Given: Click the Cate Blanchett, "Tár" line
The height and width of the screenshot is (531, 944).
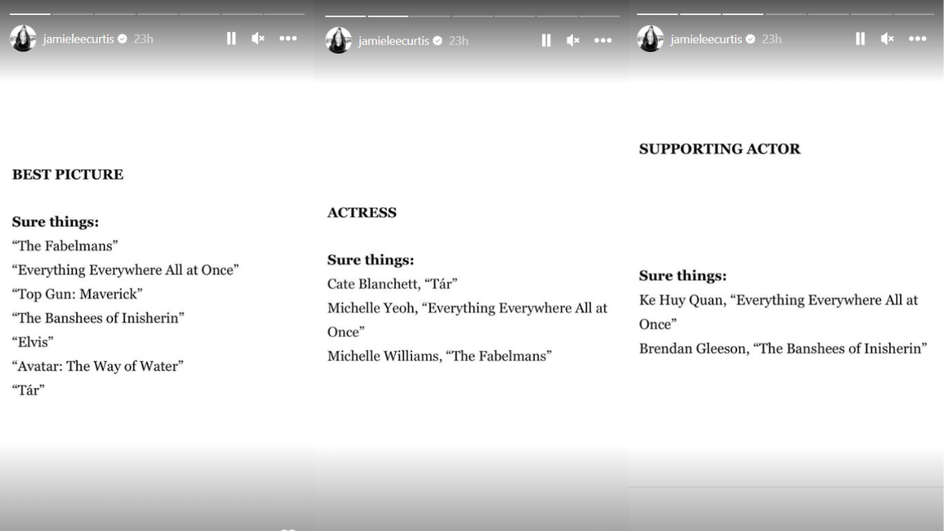Looking at the screenshot, I should (x=393, y=284).
